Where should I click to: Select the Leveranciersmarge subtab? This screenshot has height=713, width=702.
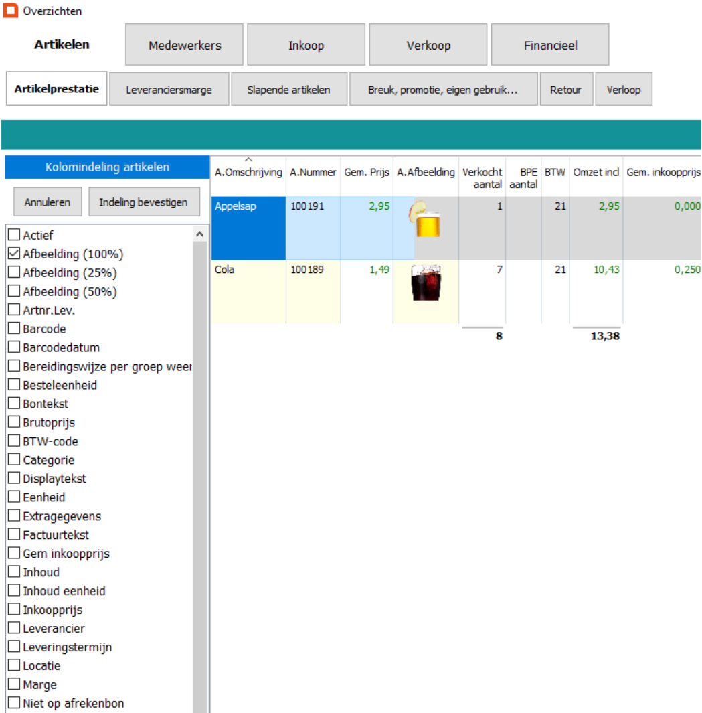(x=169, y=90)
